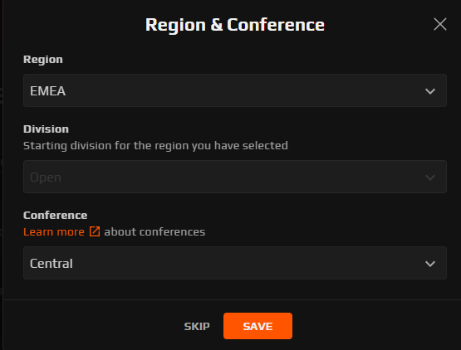Viewport: 461px width, 350px height.
Task: Click the disabled Division dropdown box
Action: pyautogui.click(x=235, y=177)
